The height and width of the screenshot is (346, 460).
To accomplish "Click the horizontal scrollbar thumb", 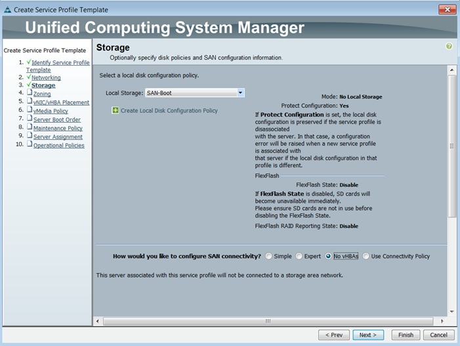I will pos(268,321).
